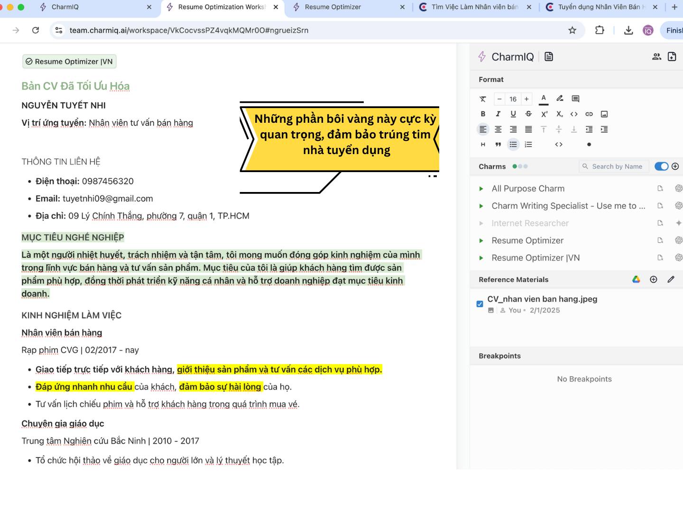The image size is (683, 512).
Task: Switch to the Resume Optimizer browser tab
Action: click(x=332, y=7)
